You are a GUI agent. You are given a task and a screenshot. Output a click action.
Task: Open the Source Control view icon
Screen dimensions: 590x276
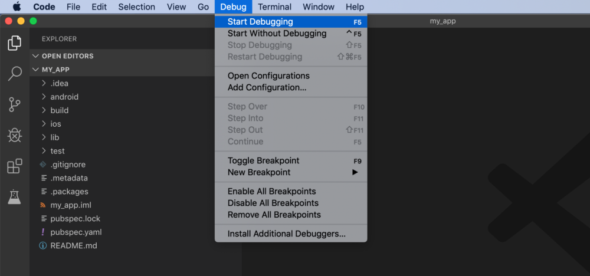click(14, 104)
